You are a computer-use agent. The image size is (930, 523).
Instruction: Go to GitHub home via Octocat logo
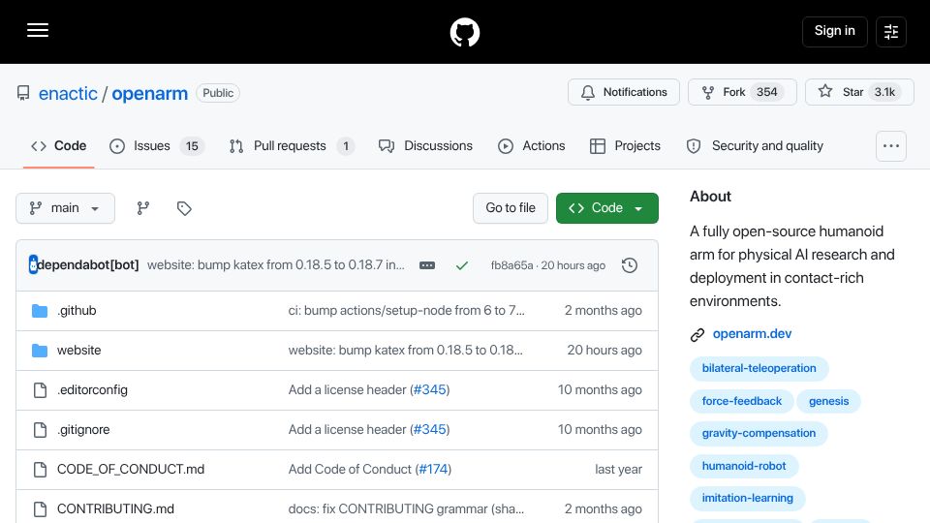click(464, 32)
